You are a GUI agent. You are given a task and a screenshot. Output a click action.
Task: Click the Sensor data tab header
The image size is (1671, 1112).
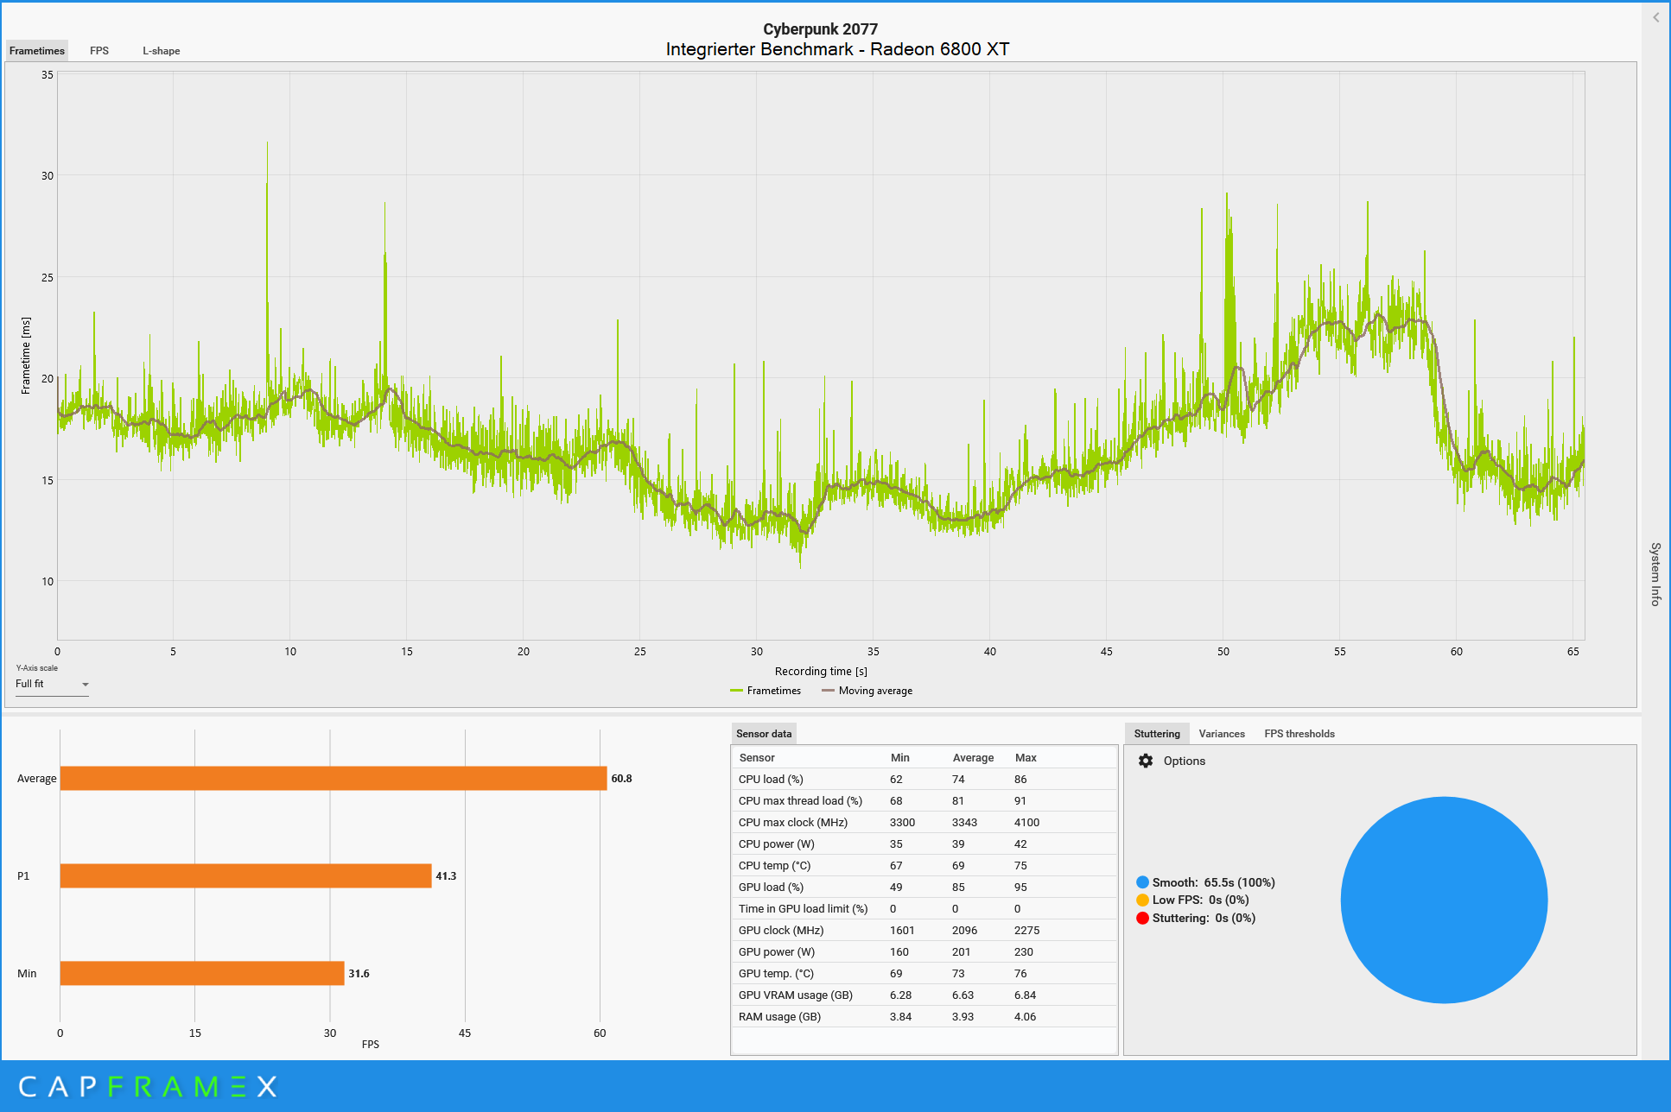click(x=764, y=734)
